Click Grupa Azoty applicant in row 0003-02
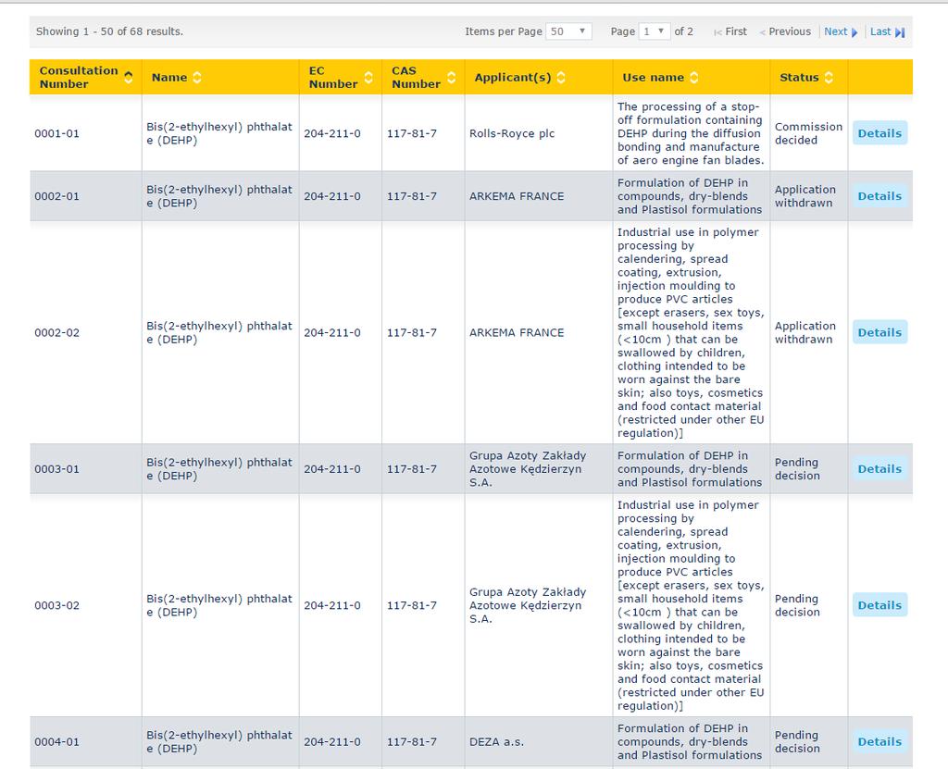The width and height of the screenshot is (948, 769). coord(528,605)
